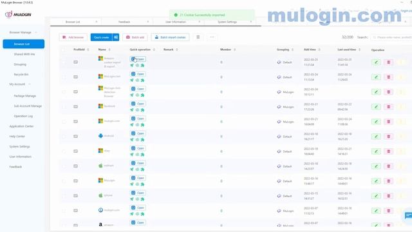Collapse the My Account sidebar section
The width and height of the screenshot is (412, 232).
click(30, 84)
